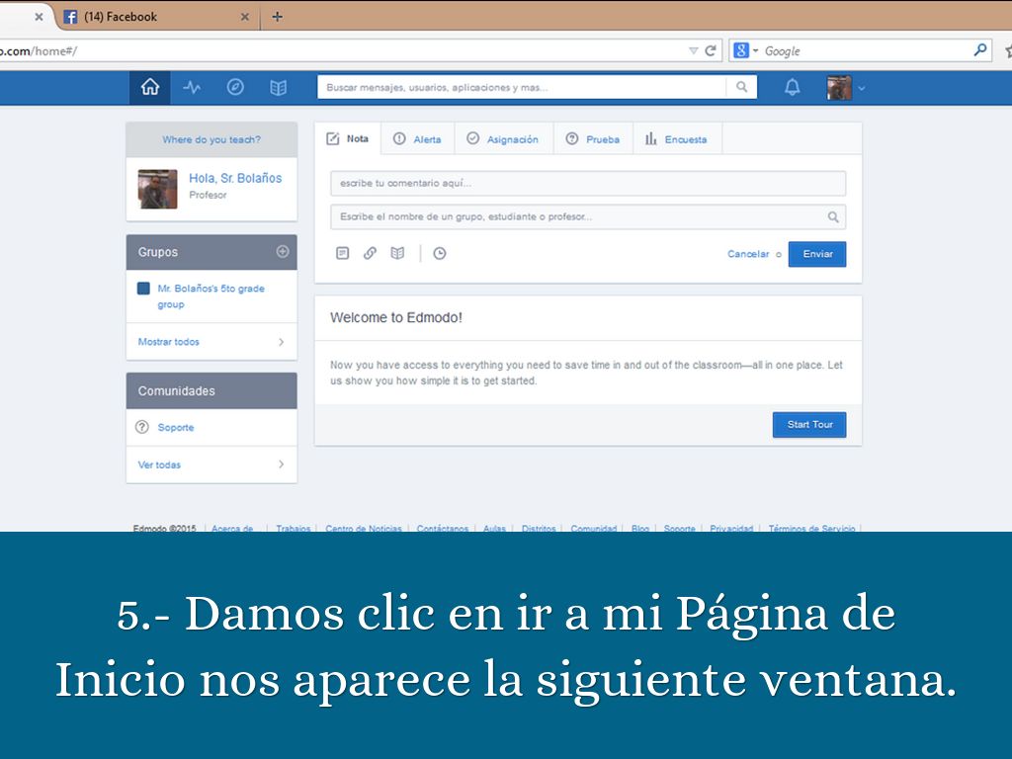Switch to the Asignación tab
This screenshot has width=1012, height=759.
[503, 139]
